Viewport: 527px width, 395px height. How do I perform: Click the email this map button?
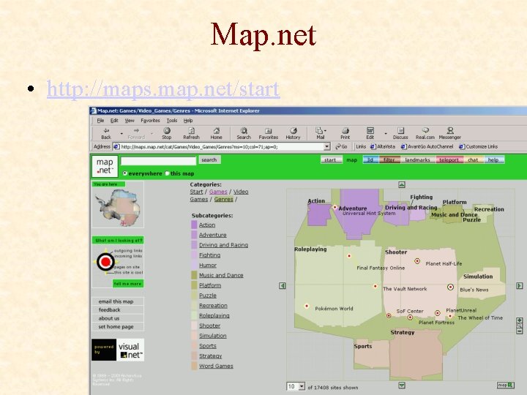pos(118,301)
